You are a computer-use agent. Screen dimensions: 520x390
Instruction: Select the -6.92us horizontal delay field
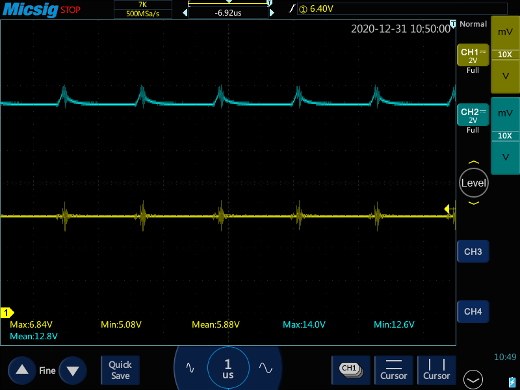[x=228, y=13]
